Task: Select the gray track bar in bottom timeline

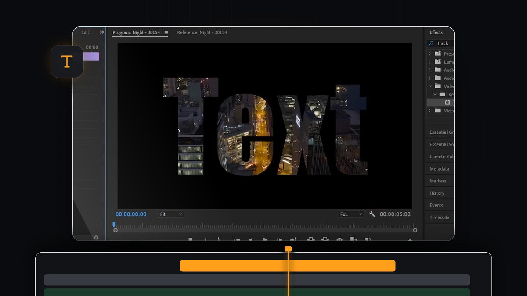Action: pyautogui.click(x=257, y=280)
